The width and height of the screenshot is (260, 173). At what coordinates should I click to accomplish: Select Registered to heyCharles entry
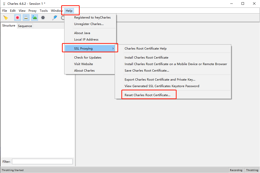click(92, 18)
